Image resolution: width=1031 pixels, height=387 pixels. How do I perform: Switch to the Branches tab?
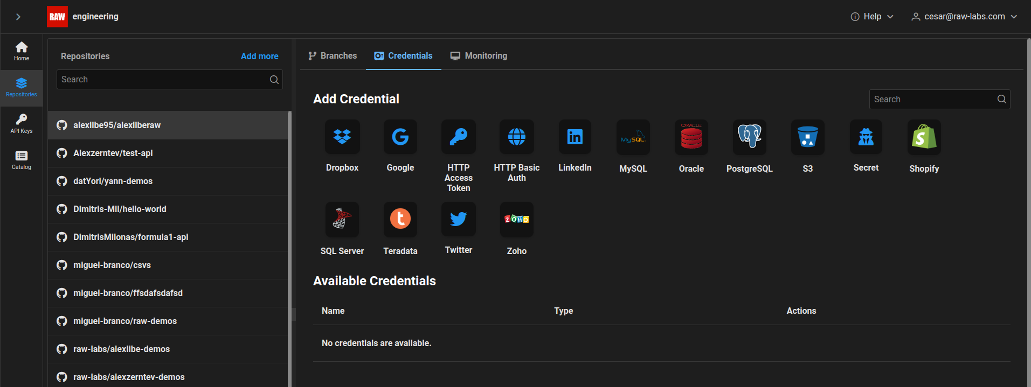(x=333, y=56)
